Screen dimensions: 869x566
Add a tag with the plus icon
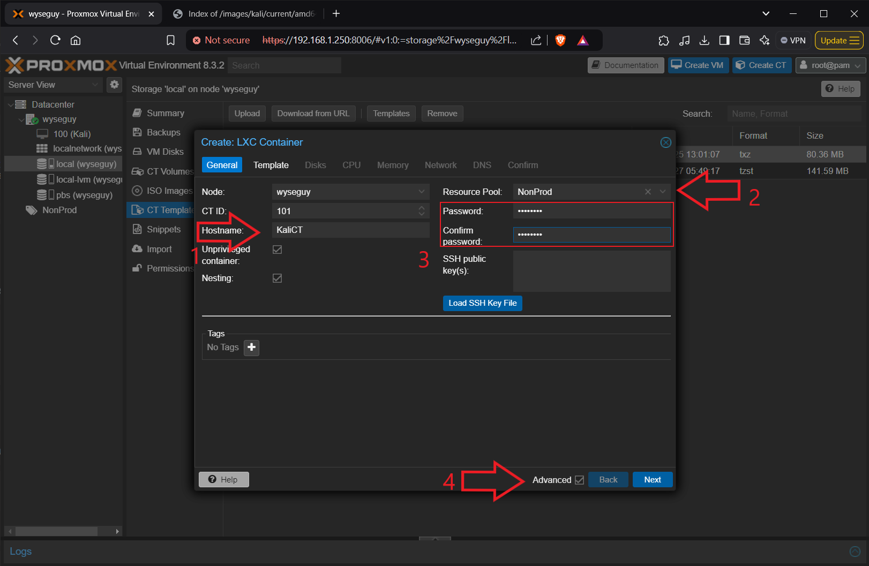(251, 348)
